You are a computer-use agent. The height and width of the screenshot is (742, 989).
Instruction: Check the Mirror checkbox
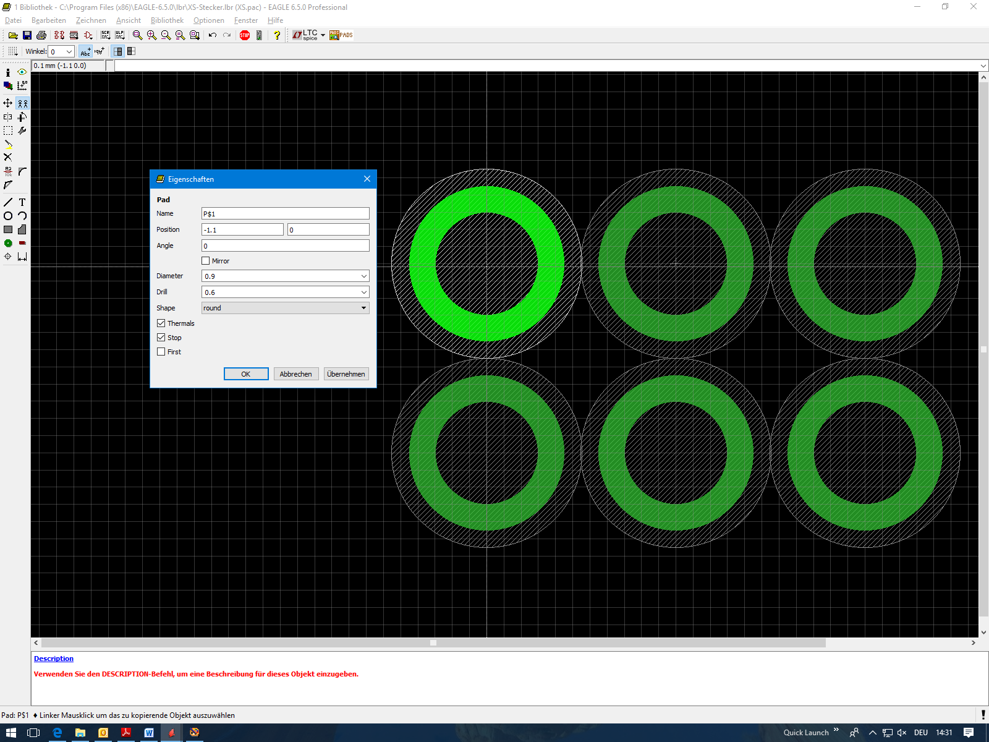(x=206, y=261)
